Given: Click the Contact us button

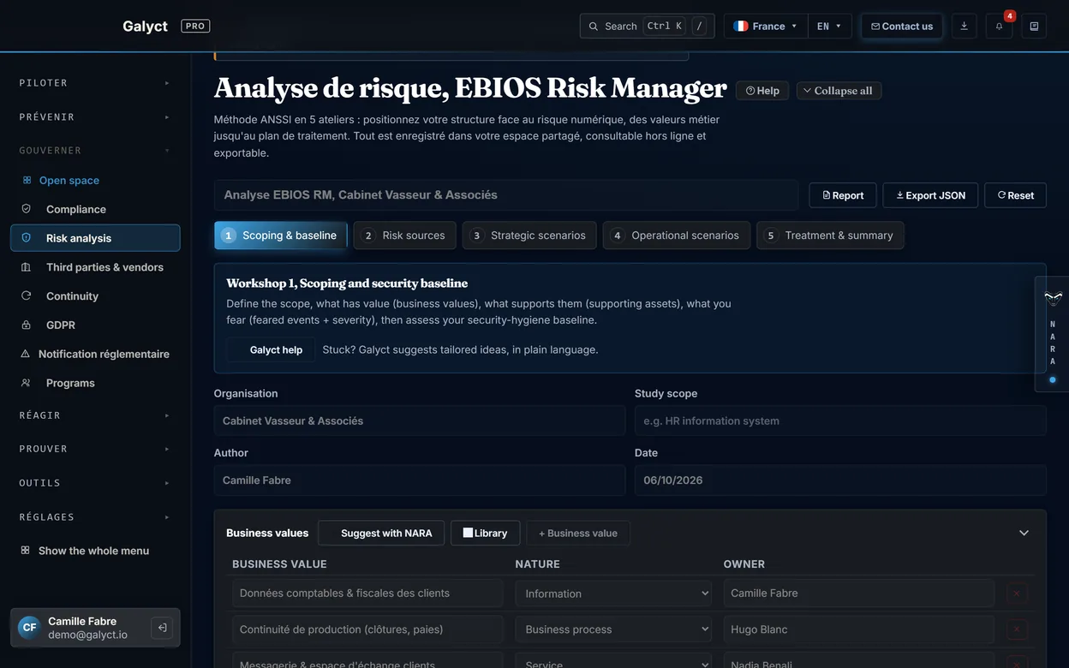Looking at the screenshot, I should pyautogui.click(x=902, y=27).
